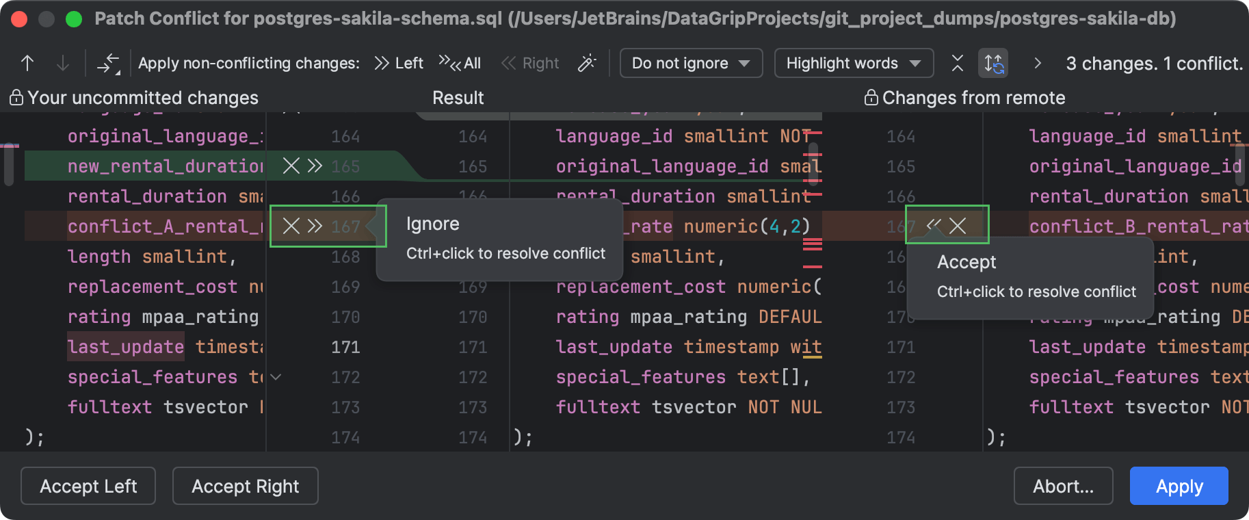This screenshot has height=520, width=1249.
Task: Apply All non-conflicting changes
Action: [460, 64]
